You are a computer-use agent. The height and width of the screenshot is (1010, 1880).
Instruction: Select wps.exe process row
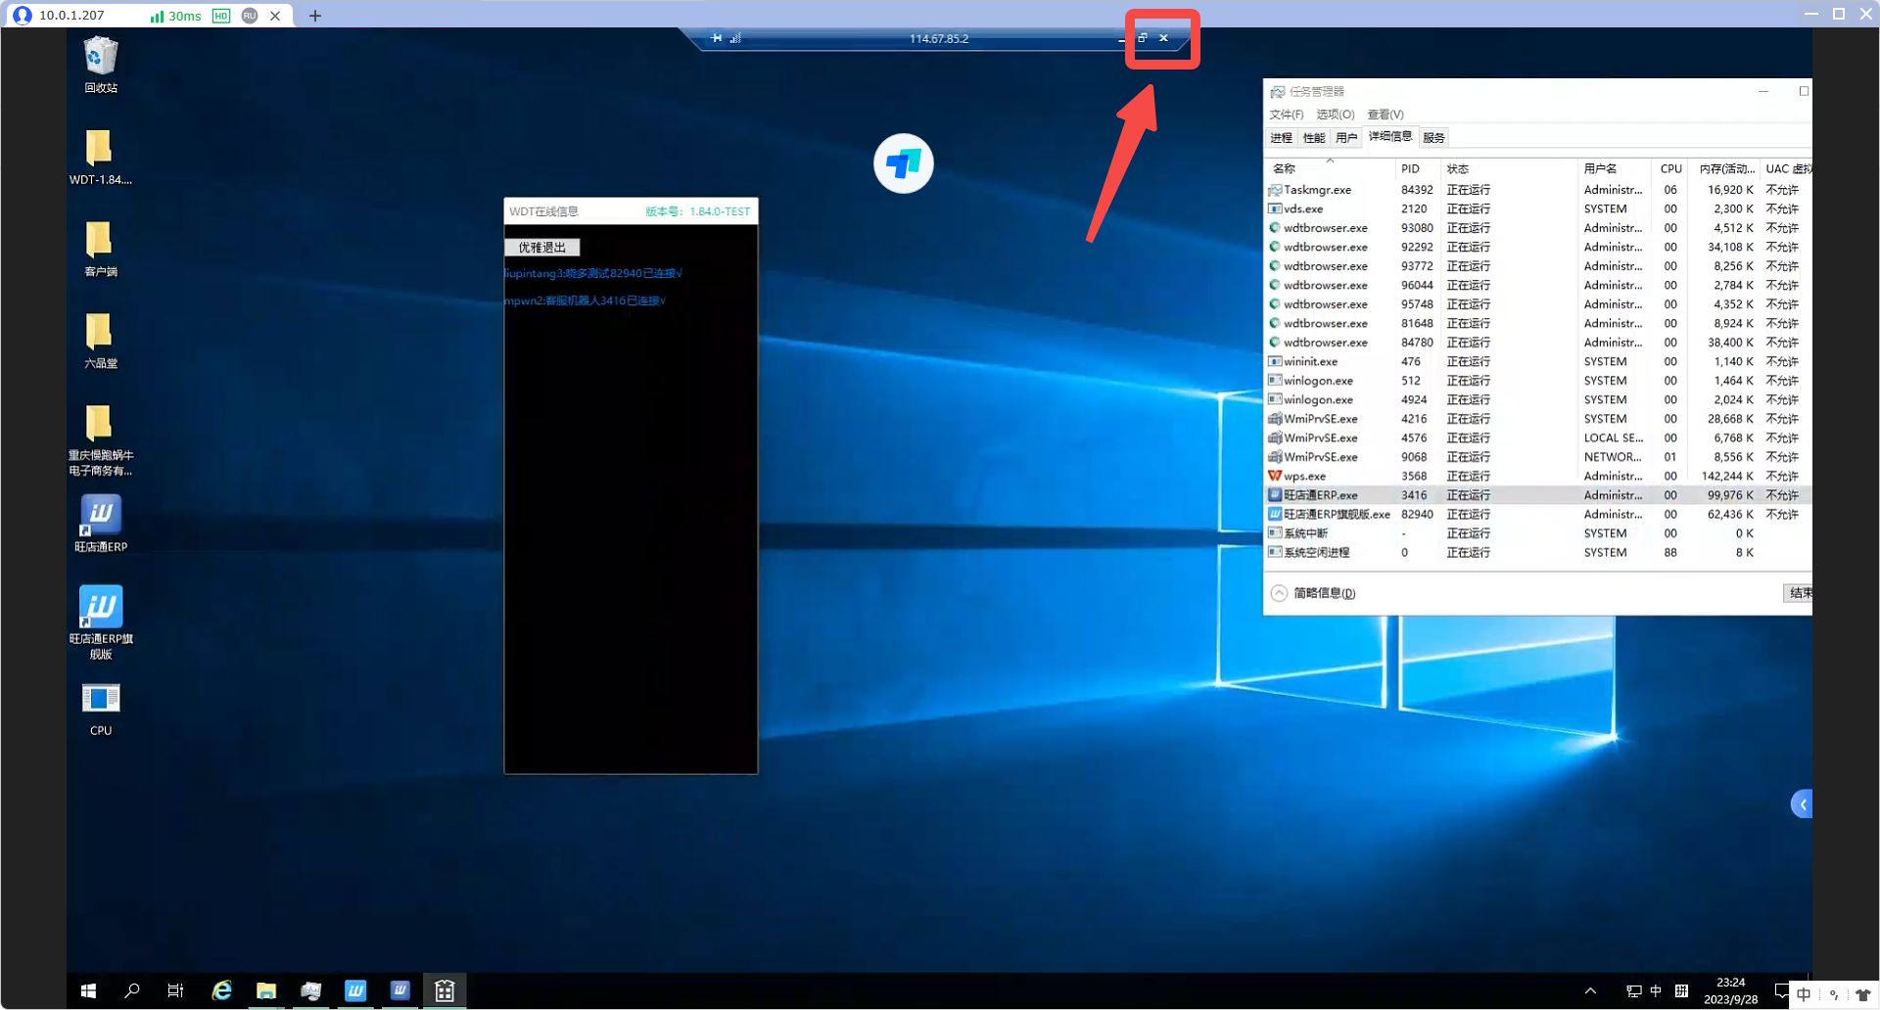point(1537,476)
